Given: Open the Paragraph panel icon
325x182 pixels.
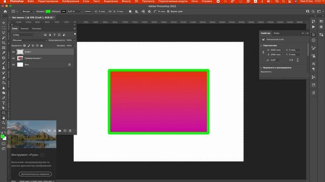Looking at the screenshot, I should (x=313, y=69).
